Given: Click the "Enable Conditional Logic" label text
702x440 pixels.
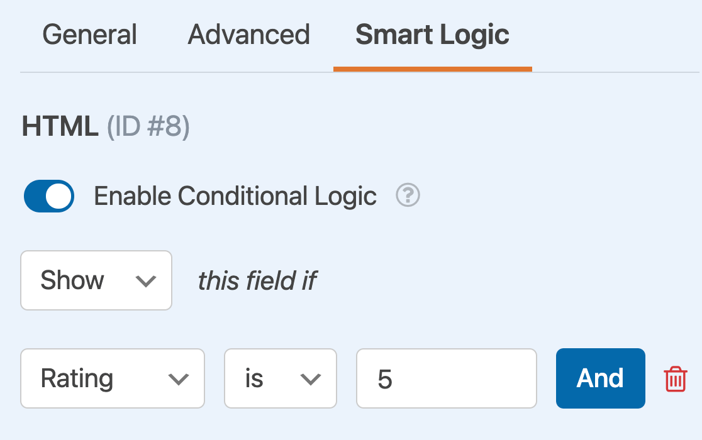Looking at the screenshot, I should point(235,196).
